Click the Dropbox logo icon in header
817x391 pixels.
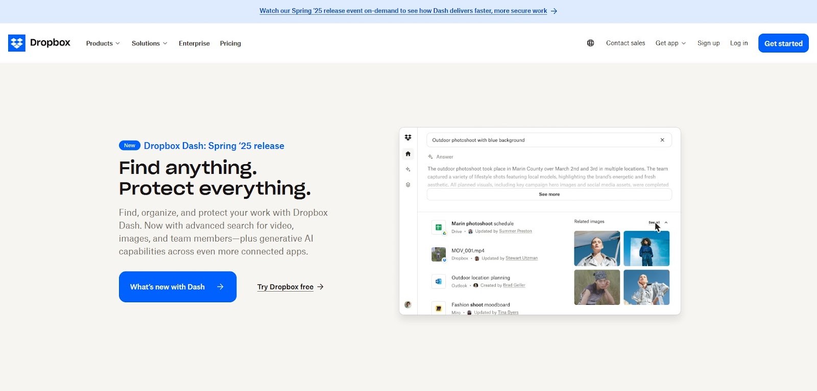[x=17, y=43]
